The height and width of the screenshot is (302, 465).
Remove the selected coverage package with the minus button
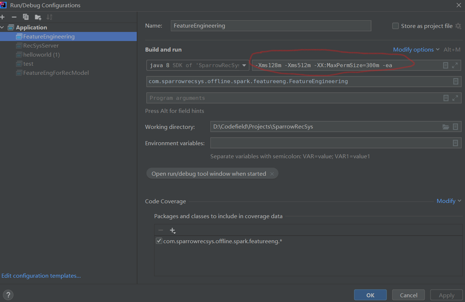click(x=161, y=230)
